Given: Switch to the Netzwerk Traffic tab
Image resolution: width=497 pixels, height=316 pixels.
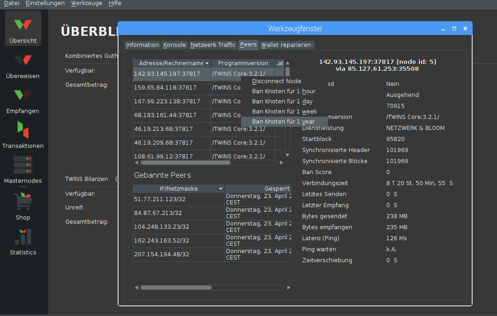Looking at the screenshot, I should [213, 45].
